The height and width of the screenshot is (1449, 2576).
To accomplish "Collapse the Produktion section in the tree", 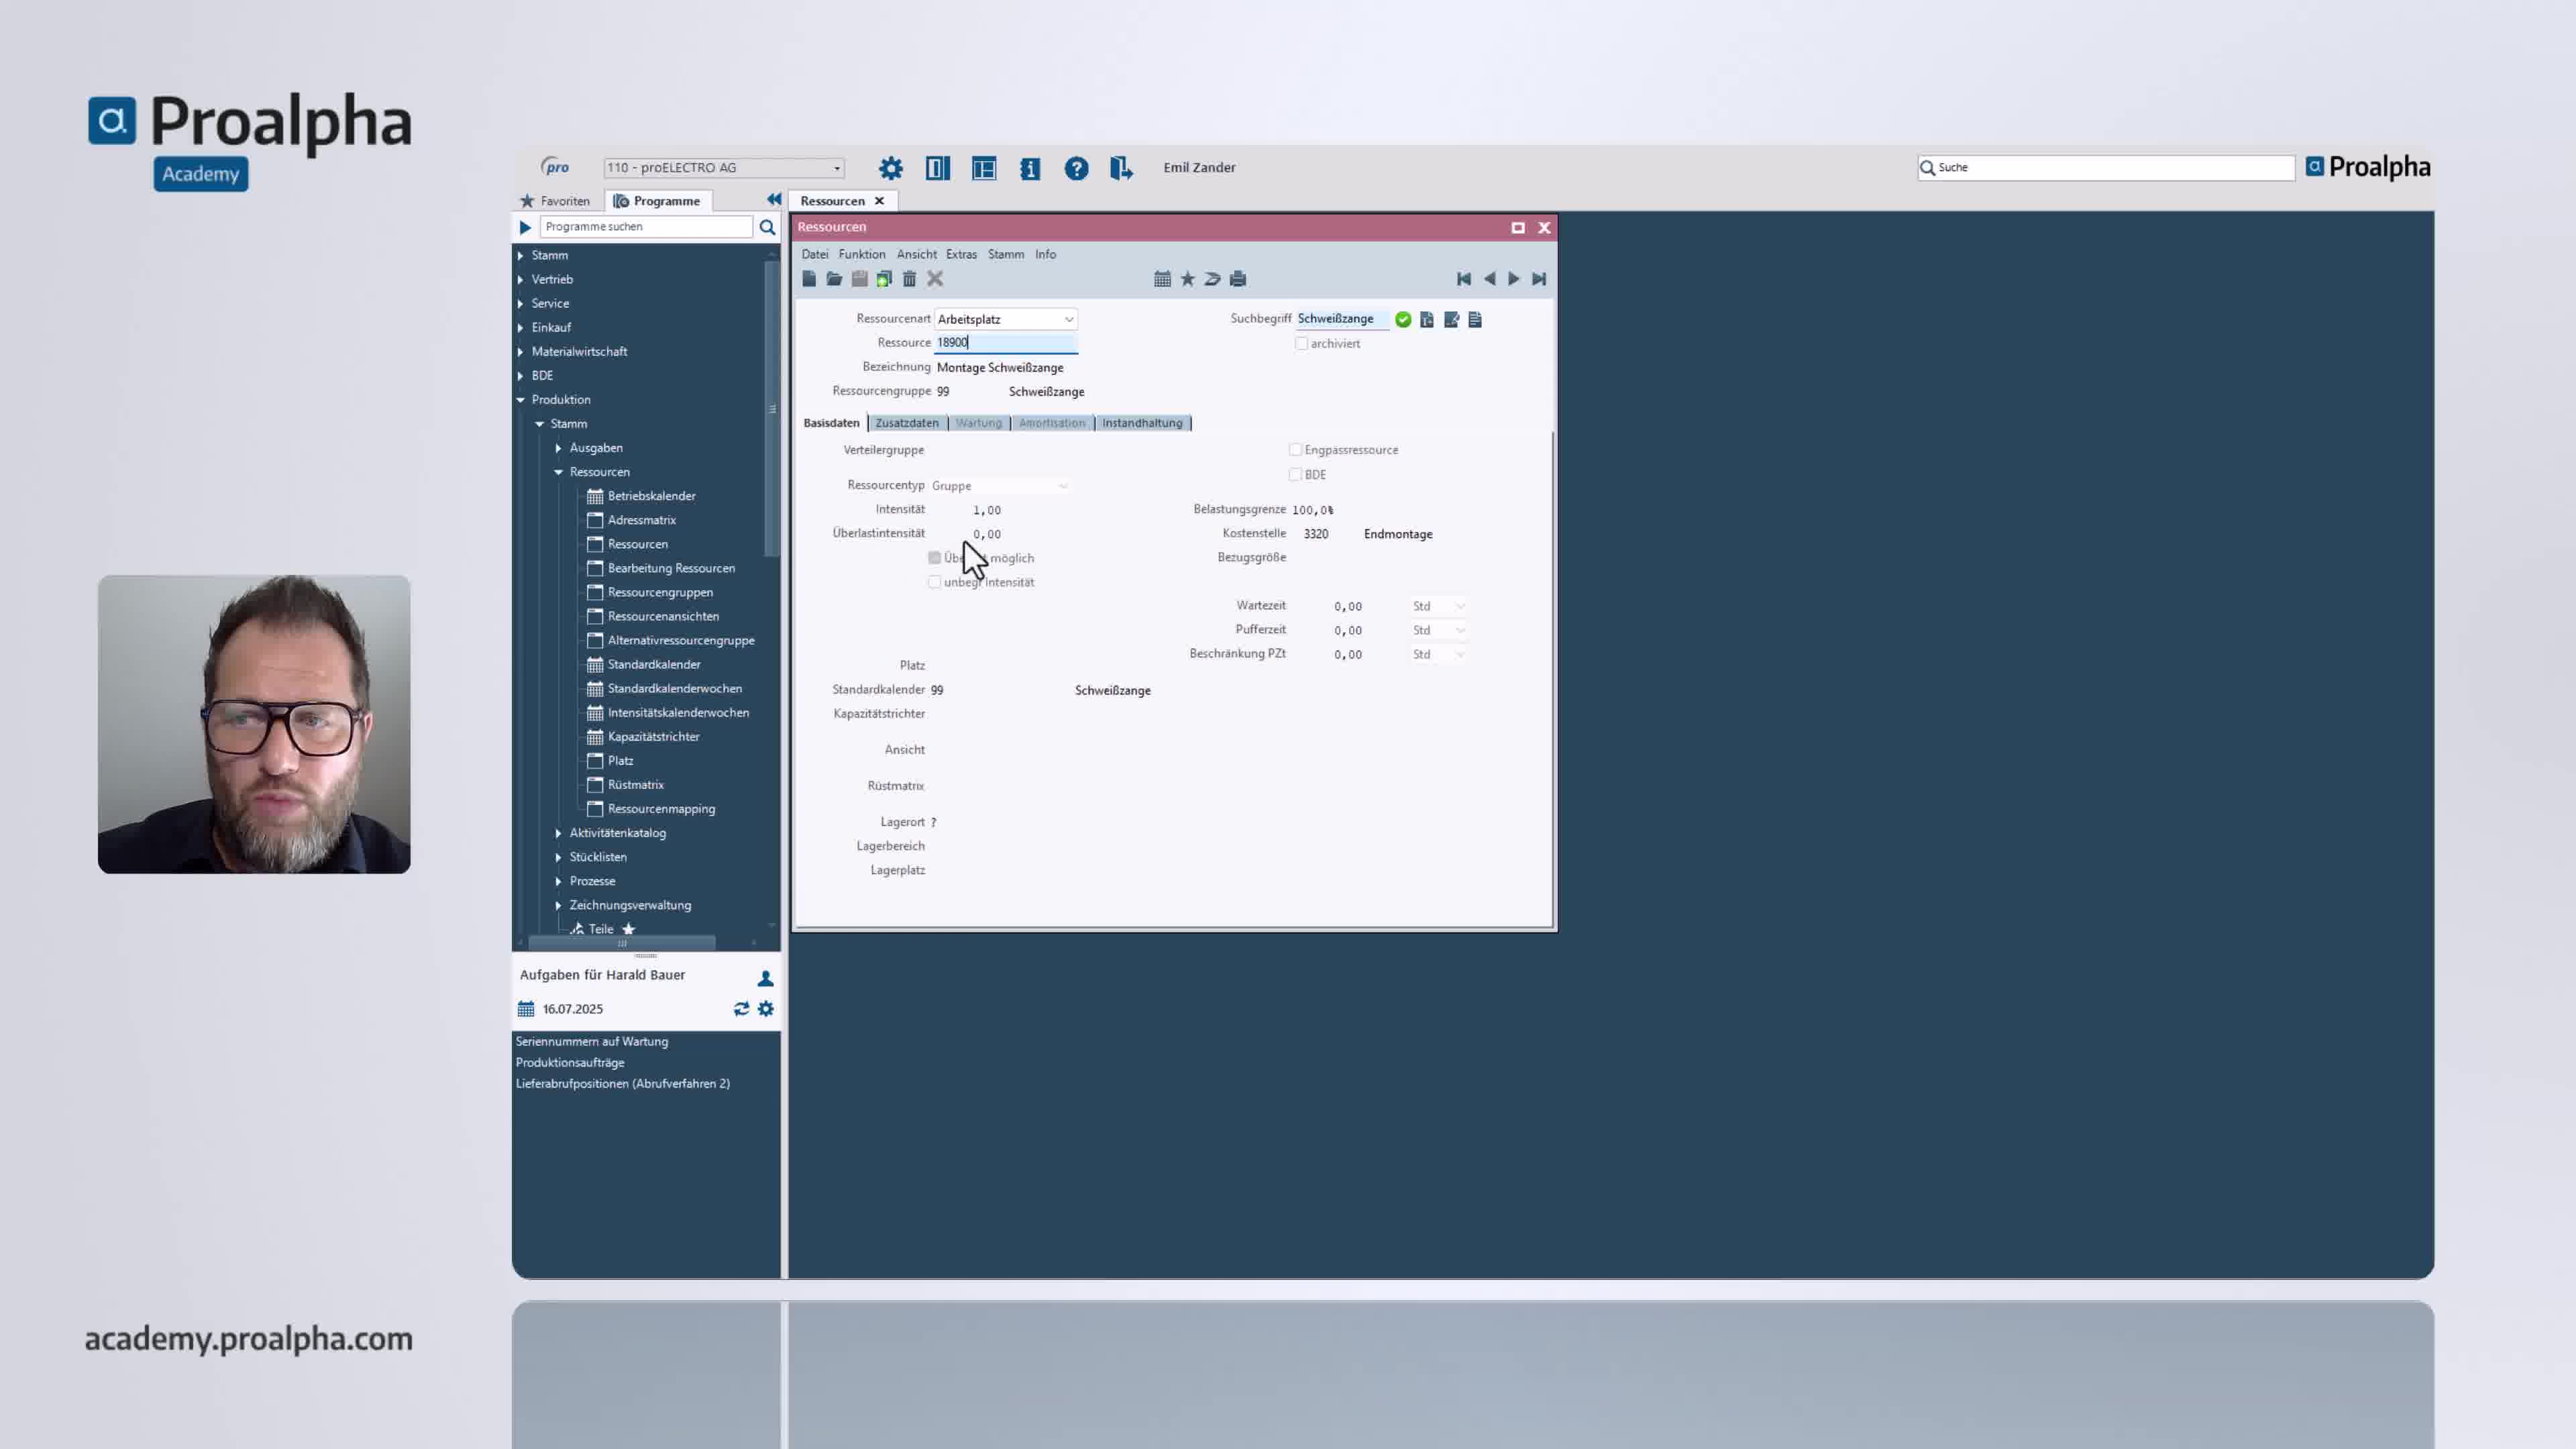I will pyautogui.click(x=521, y=399).
